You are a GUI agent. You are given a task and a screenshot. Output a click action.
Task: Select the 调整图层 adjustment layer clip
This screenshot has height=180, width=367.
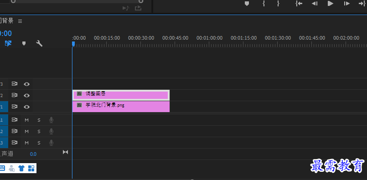[121, 95]
